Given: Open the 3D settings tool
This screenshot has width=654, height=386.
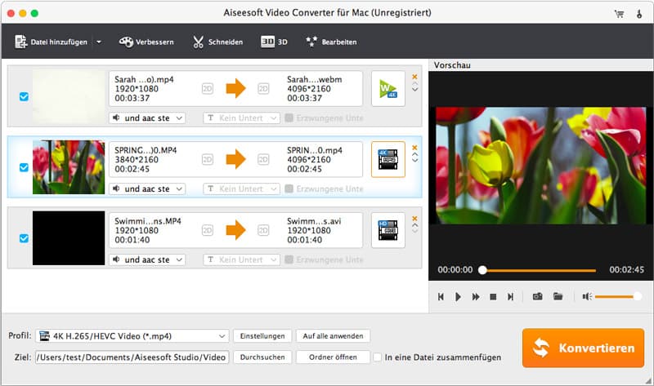Looking at the screenshot, I should (274, 42).
